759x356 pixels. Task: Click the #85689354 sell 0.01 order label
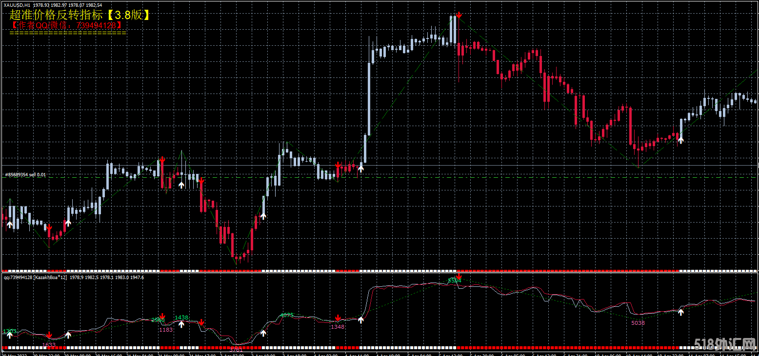pyautogui.click(x=25, y=174)
